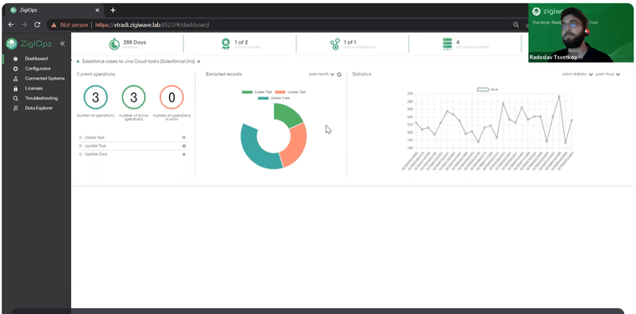Open Dashboard from sidebar menu

(x=36, y=59)
